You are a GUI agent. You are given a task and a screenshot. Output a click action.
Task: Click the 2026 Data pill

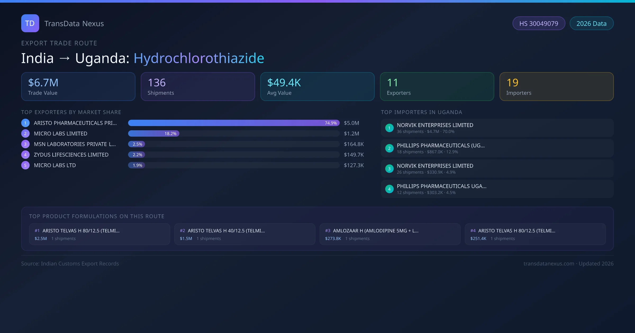click(x=591, y=24)
